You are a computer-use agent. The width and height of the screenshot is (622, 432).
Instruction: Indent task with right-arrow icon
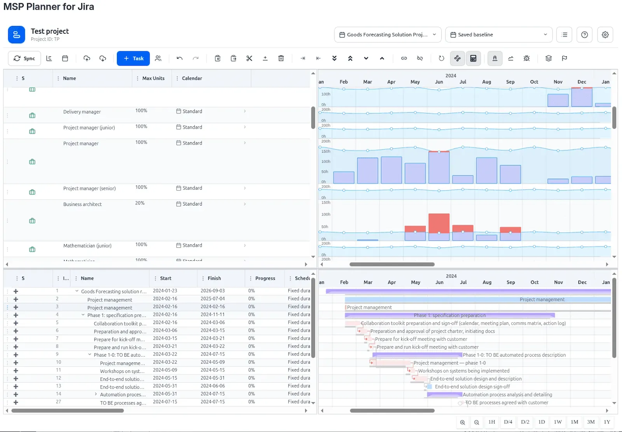303,58
